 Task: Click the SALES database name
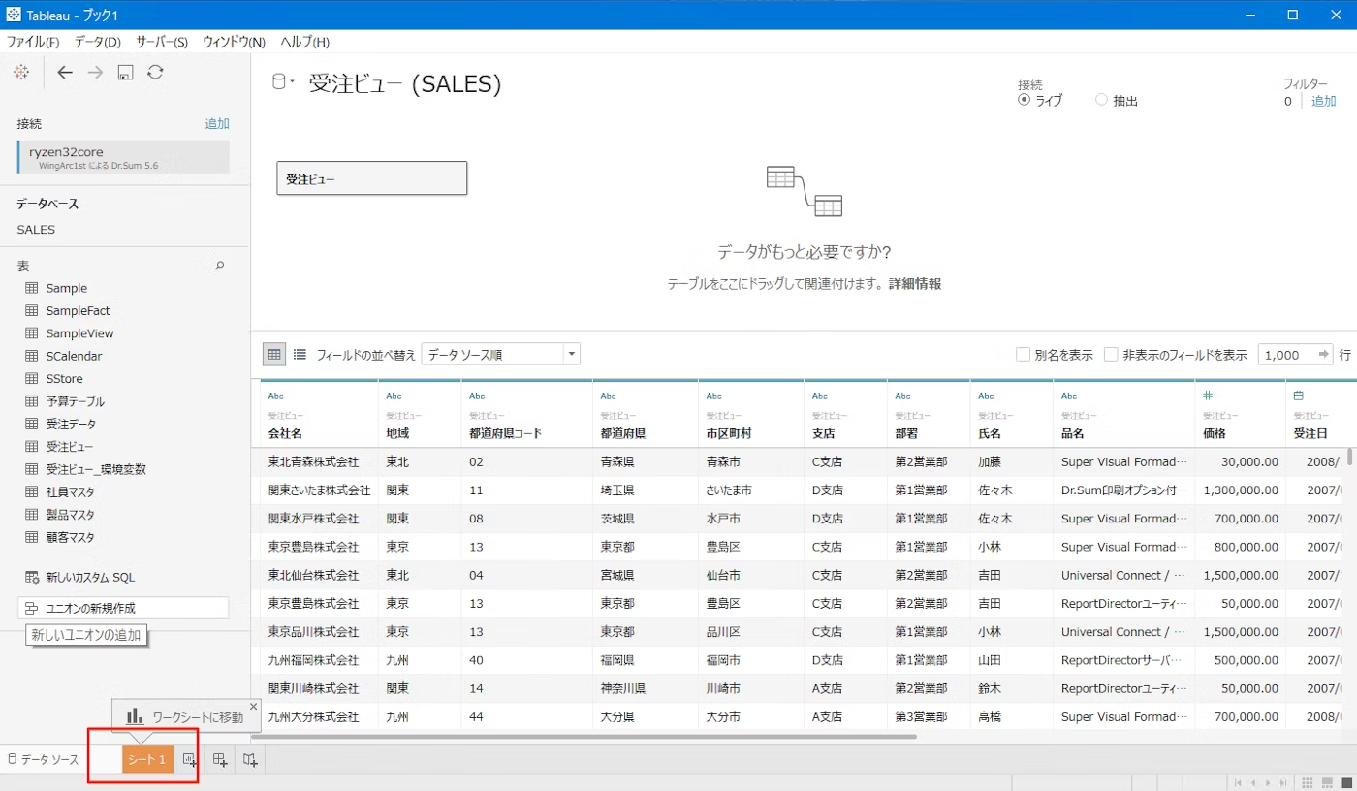[x=36, y=230]
